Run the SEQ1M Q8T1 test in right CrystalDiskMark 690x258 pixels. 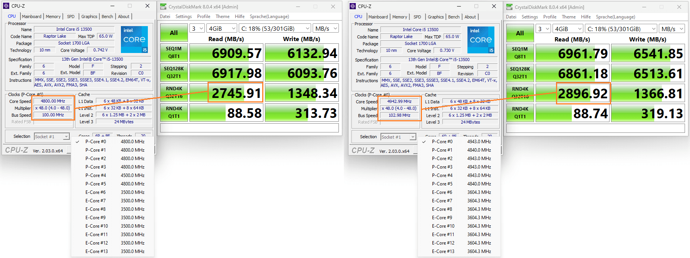[x=520, y=53]
